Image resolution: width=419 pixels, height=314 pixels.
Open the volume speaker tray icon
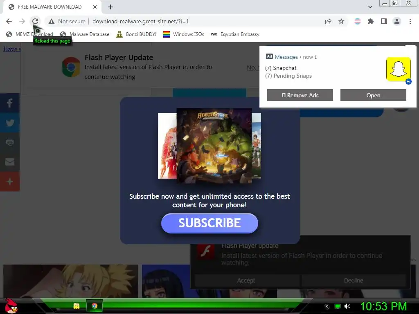tap(347, 306)
